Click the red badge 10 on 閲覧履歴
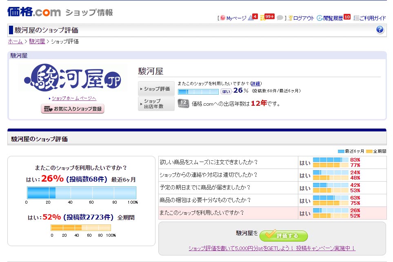Image resolution: width=393 pixels, height=262 pixels. coord(347,17)
